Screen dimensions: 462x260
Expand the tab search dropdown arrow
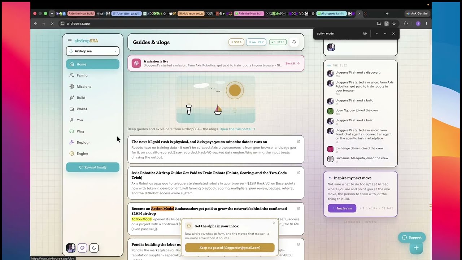pyautogui.click(x=52, y=14)
